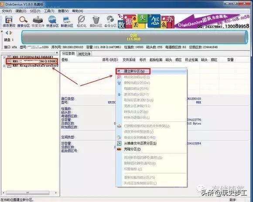Click the RD2 Kingston disk icon
The image size is (253, 202).
click(x=9, y=66)
